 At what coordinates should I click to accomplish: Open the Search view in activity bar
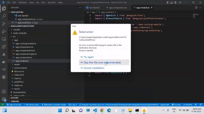pos(4,16)
